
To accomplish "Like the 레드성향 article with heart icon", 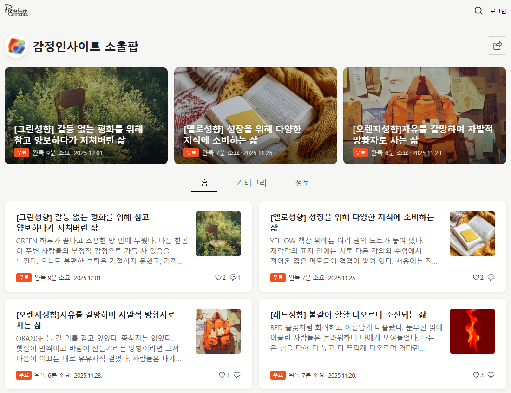I will pyautogui.click(x=476, y=375).
